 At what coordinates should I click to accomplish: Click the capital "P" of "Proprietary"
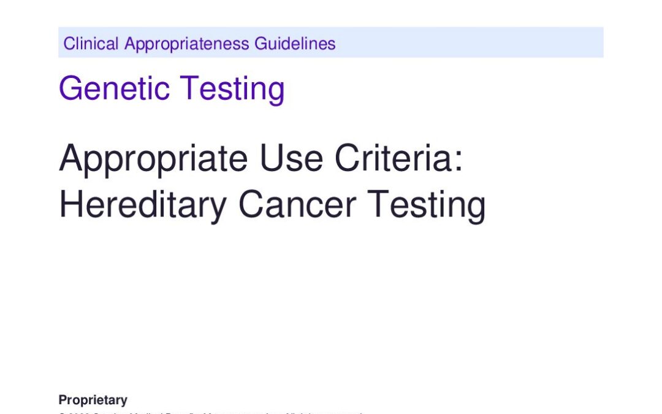point(63,400)
